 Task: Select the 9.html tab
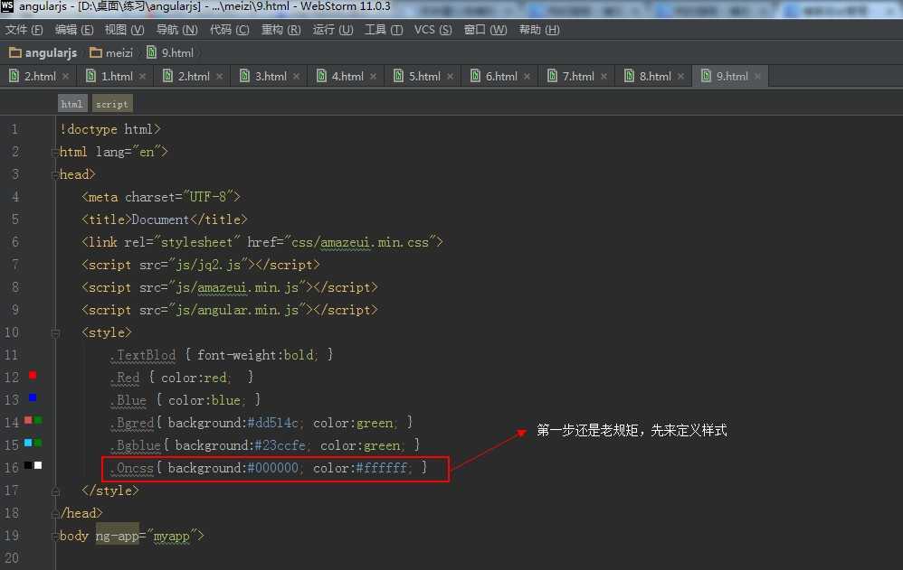pyautogui.click(x=731, y=76)
